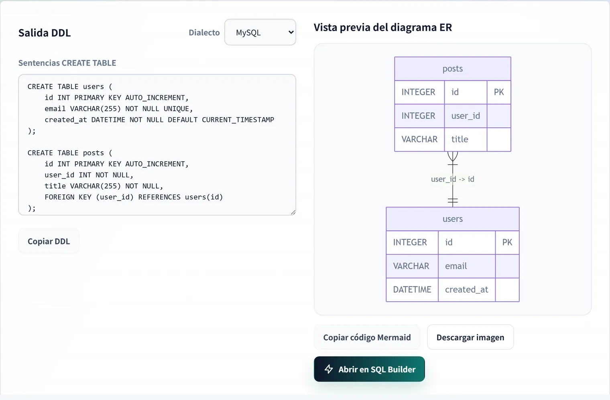
Task: Select the posts table header in diagram
Action: point(453,69)
